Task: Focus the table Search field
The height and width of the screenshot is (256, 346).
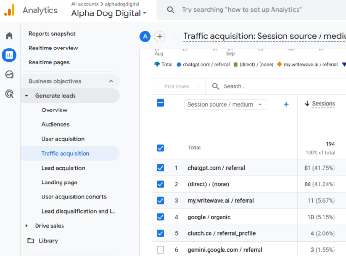Action: pos(235,86)
